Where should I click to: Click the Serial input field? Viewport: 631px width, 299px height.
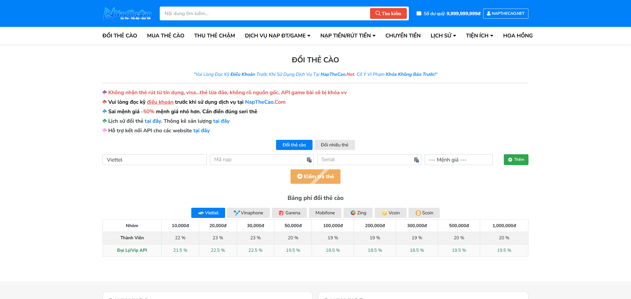tap(369, 160)
